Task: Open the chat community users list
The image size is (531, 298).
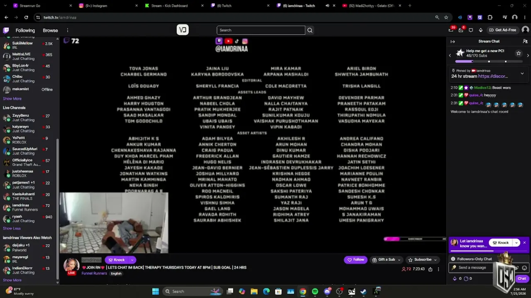Action: 525,41
